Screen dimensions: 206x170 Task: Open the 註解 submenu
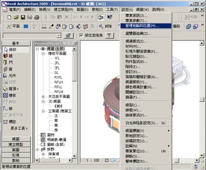click(146, 146)
